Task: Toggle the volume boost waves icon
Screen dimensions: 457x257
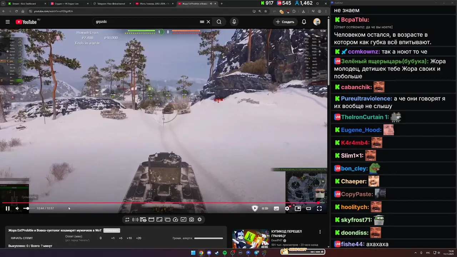Action: click(135, 220)
